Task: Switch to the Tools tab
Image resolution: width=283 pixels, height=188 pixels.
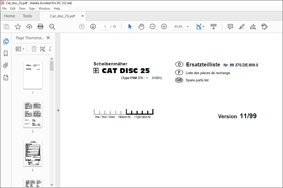Action: [x=27, y=16]
